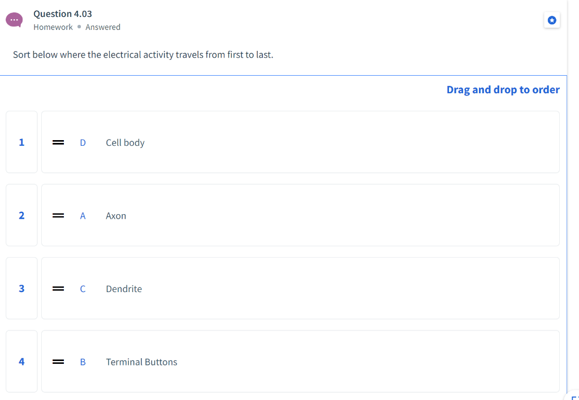
Task: Click the position 3 number box
Action: 21,288
